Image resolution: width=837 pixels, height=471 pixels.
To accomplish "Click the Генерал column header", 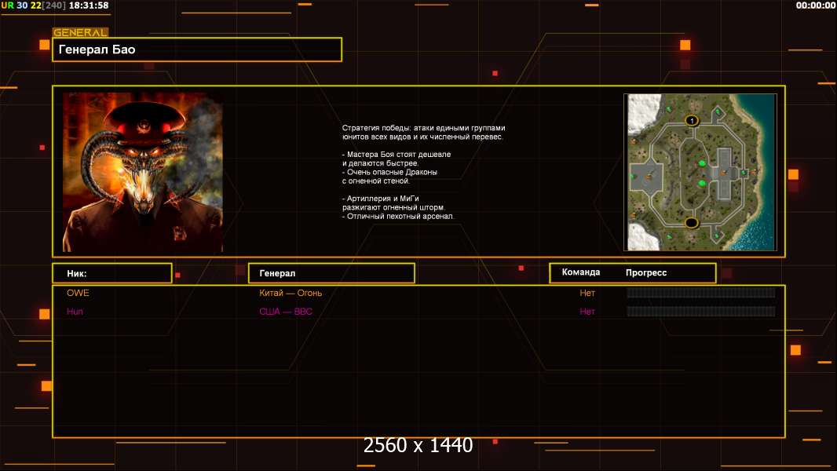I will click(331, 273).
